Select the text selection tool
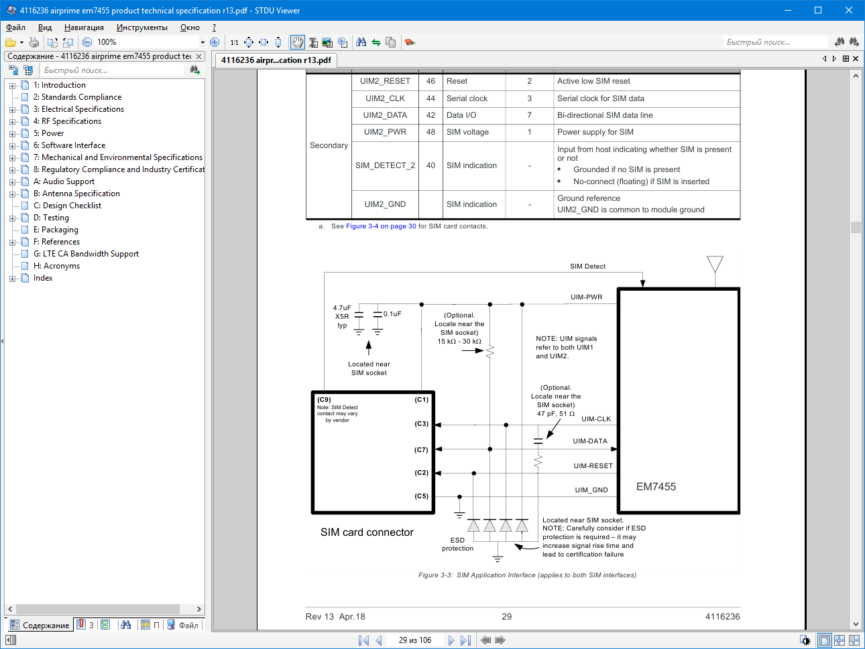 [312, 42]
